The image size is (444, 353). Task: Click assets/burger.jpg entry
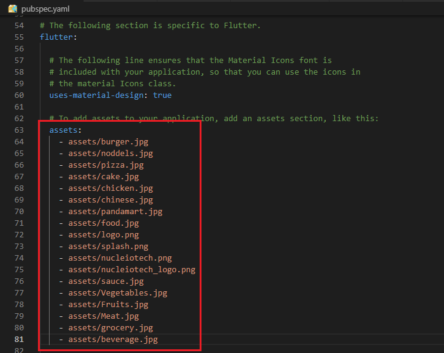coord(108,142)
